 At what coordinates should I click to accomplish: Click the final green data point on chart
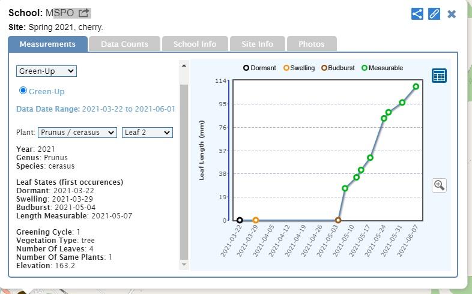tap(416, 86)
